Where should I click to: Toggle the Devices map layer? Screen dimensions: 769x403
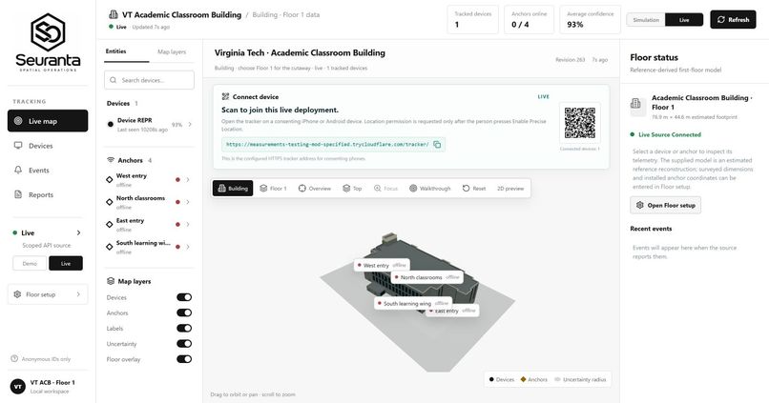pos(184,297)
